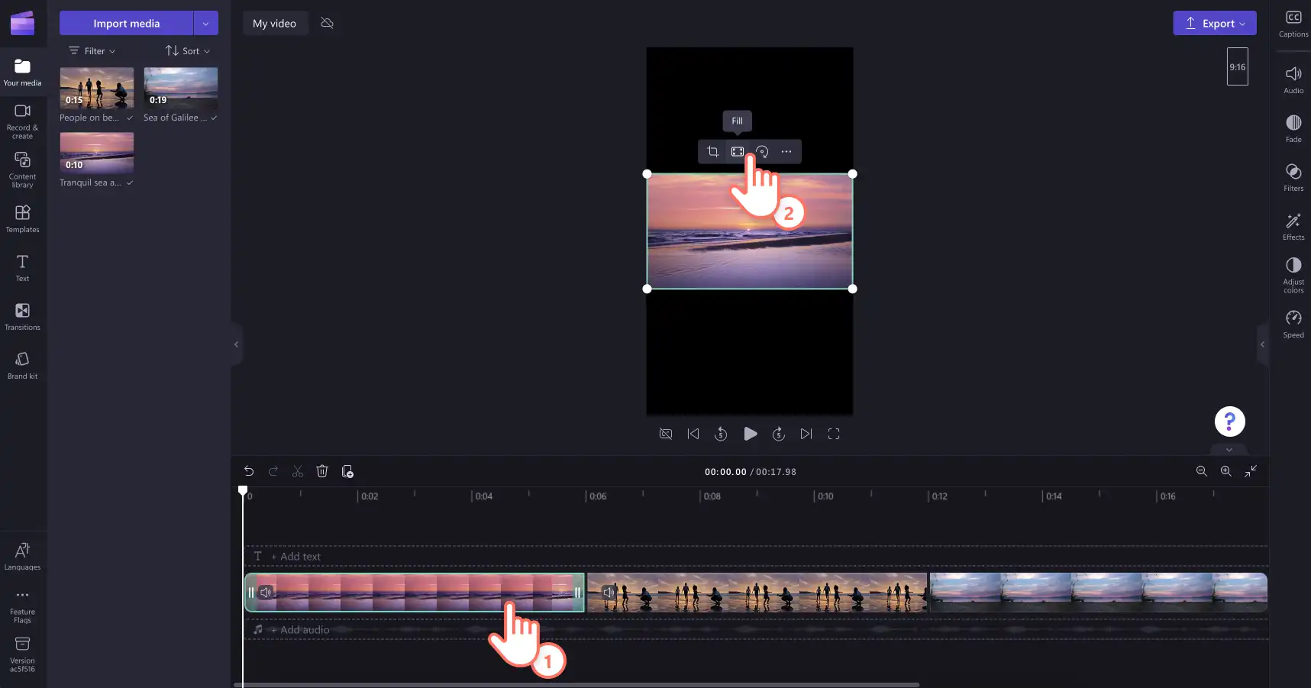1311x688 pixels.
Task: Click the Import media button
Action: (x=127, y=23)
